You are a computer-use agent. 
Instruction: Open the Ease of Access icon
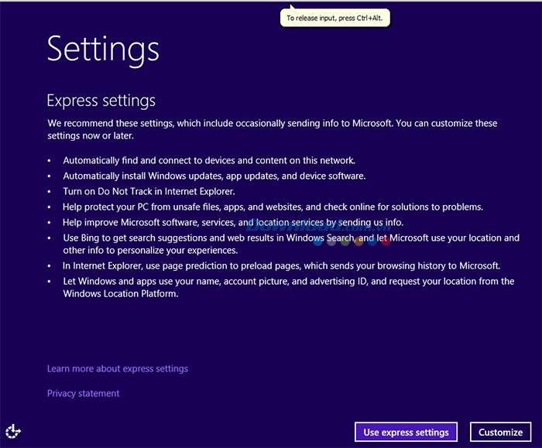[13, 432]
